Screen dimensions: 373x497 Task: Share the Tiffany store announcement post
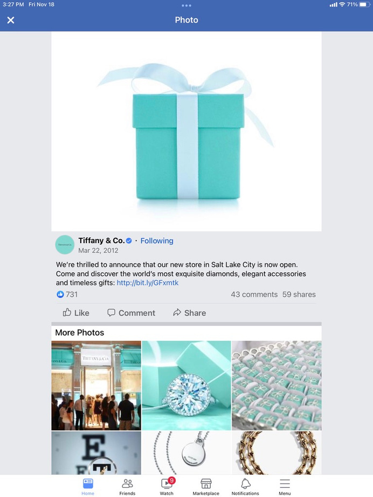(190, 313)
